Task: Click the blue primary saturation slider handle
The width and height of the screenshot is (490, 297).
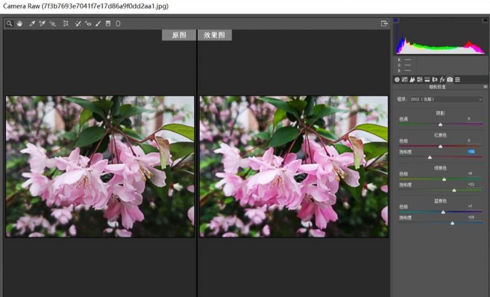Action: click(x=452, y=223)
